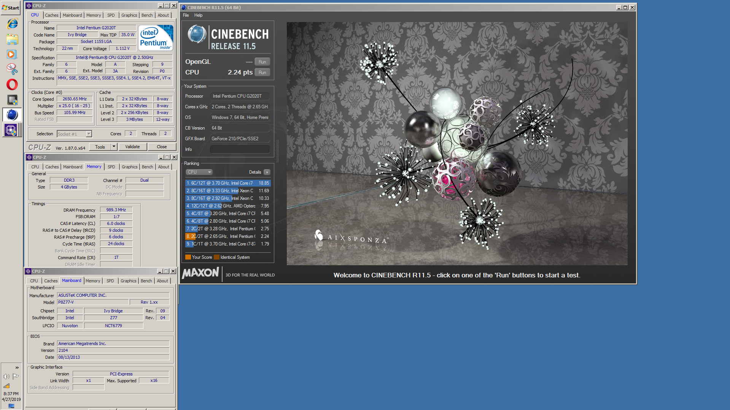Select ranking row 1 6C/12T Core i7
730x410 pixels.
click(227, 183)
